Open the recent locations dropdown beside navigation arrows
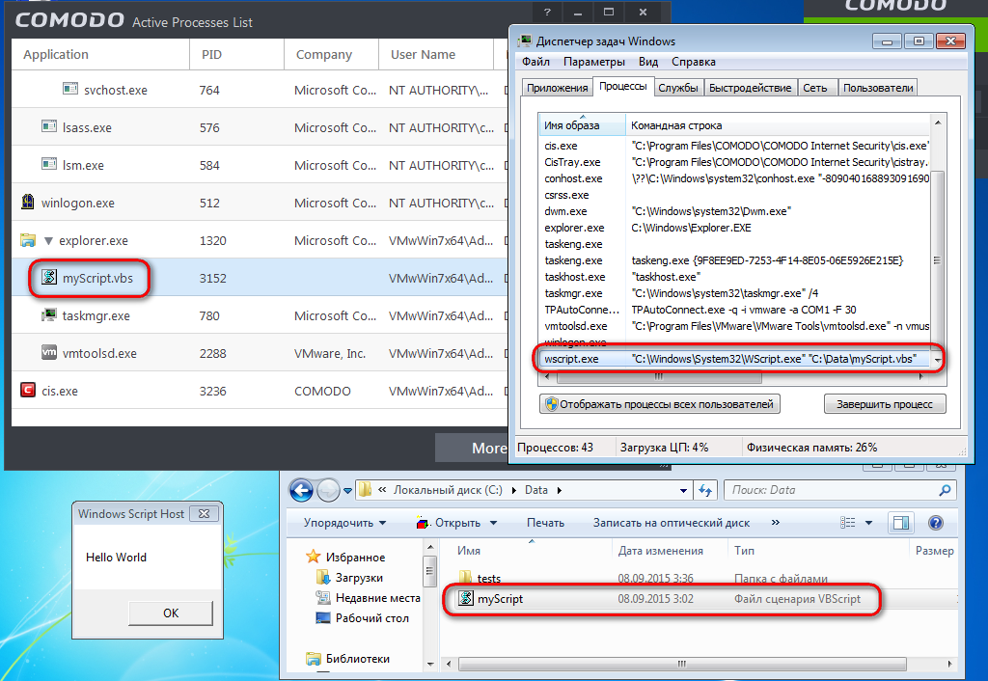This screenshot has height=681, width=988. (347, 490)
